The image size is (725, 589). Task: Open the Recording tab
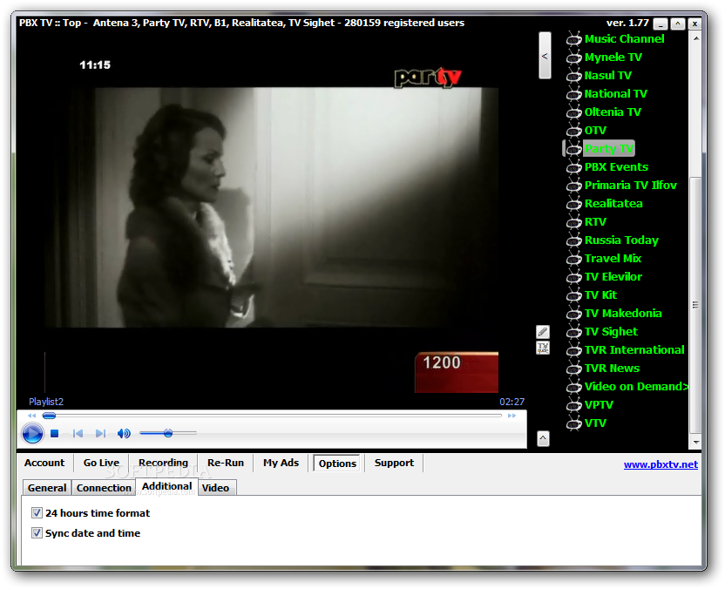click(x=163, y=463)
